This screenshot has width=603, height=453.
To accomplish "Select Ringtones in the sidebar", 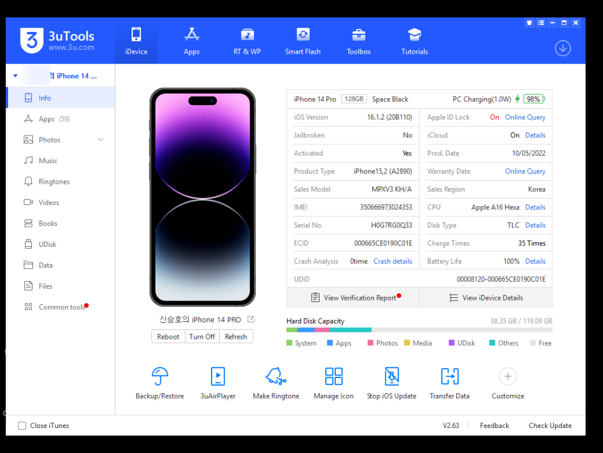I will 54,182.
